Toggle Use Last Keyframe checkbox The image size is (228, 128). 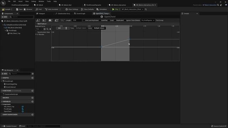click(x=84, y=20)
